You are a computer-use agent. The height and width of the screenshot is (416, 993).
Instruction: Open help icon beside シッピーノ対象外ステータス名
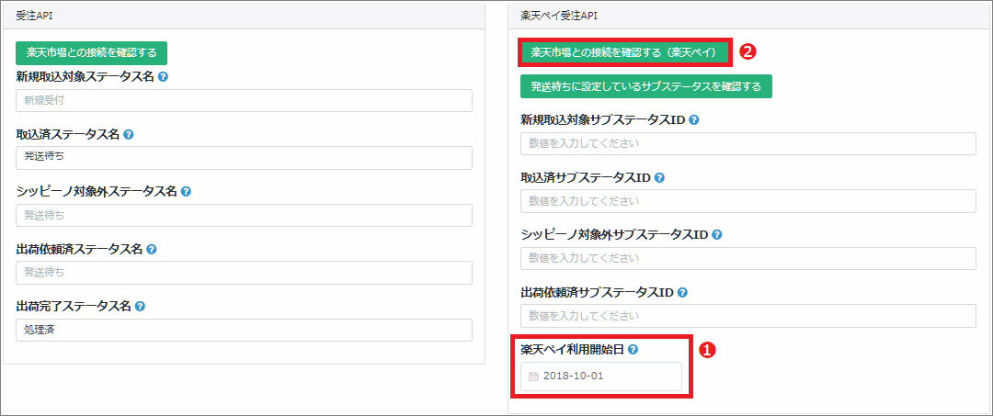(186, 191)
